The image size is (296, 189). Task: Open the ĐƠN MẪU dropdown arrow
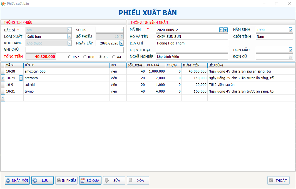[290, 50]
